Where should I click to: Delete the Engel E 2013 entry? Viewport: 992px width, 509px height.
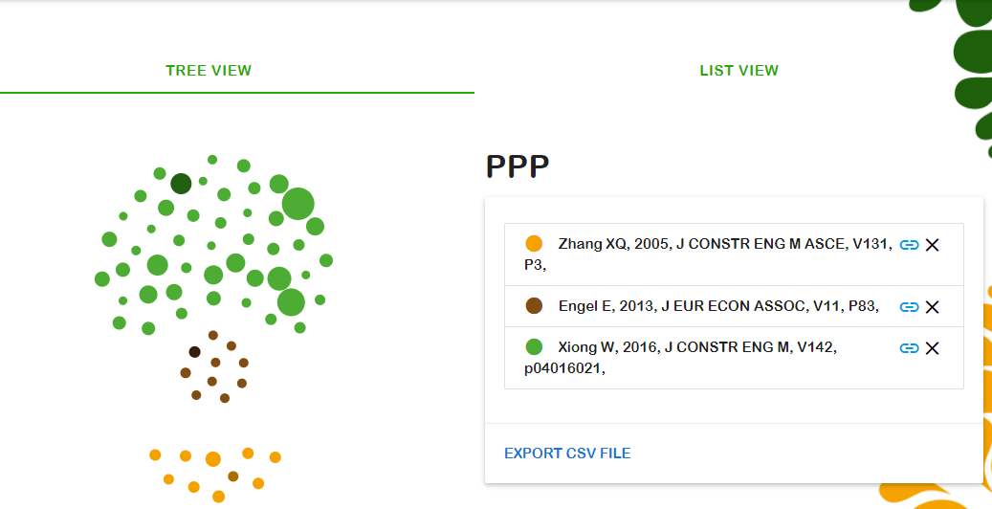click(x=933, y=307)
